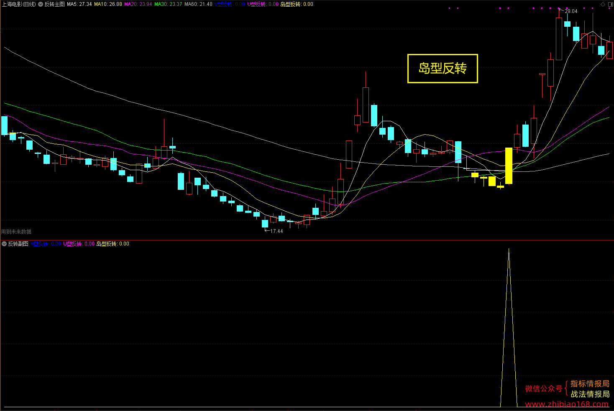Click the MA30: 23.37 value

pyautogui.click(x=169, y=4)
